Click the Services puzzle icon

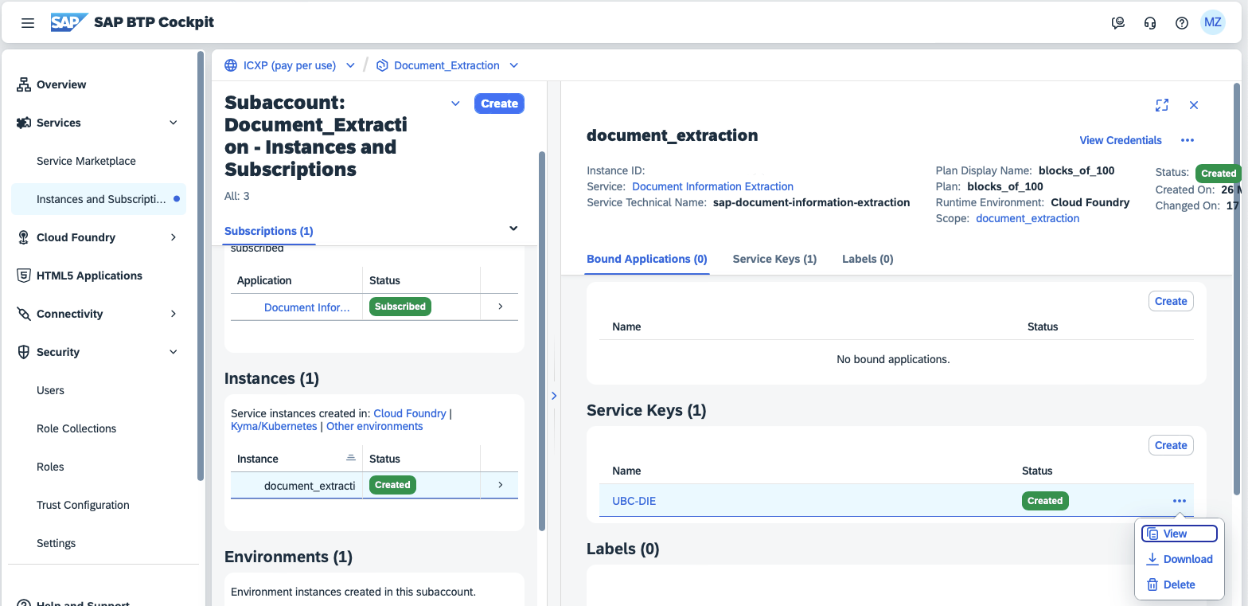click(24, 123)
